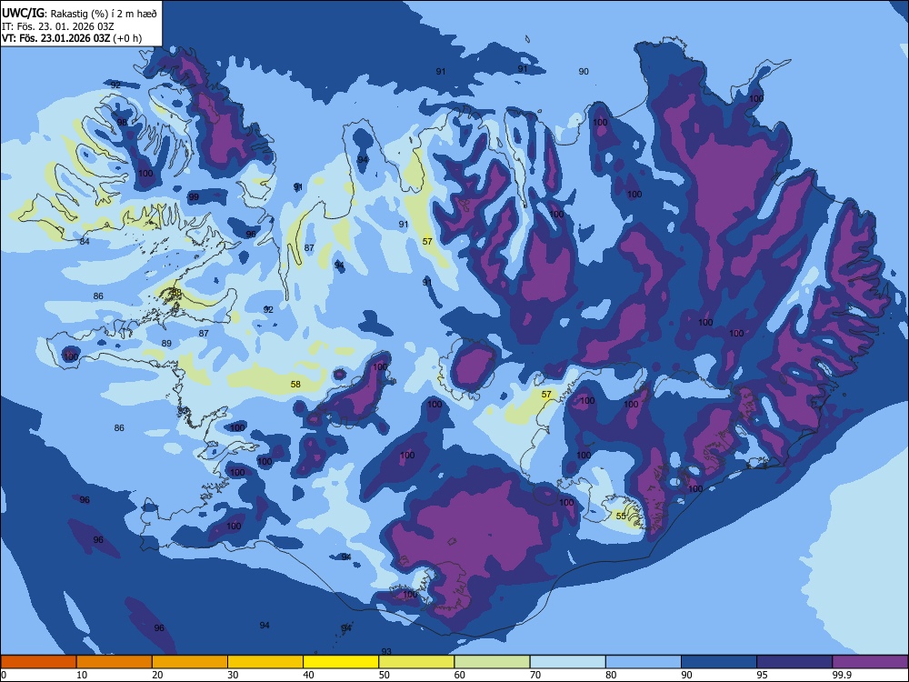Click the legend scale label '50'
Image resolution: width=909 pixels, height=682 pixels.
[385, 675]
